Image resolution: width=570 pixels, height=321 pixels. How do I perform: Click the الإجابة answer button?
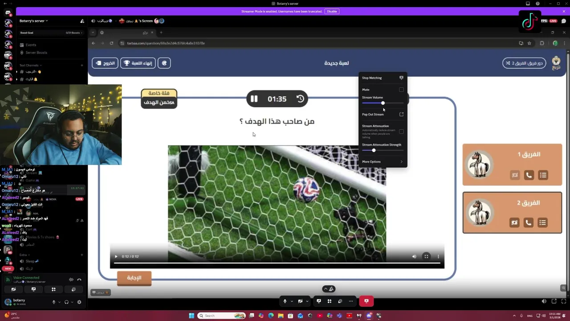click(134, 278)
